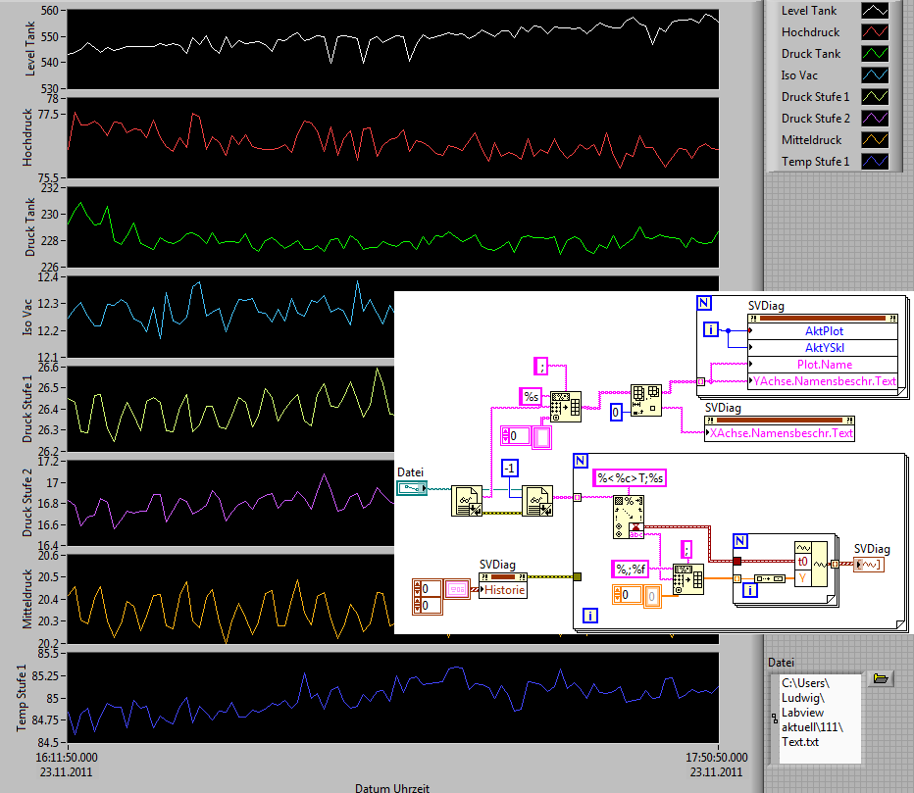Screen dimensions: 914x793
Task: Click the Mitteldruck Y-axis label
Action: click(26, 599)
